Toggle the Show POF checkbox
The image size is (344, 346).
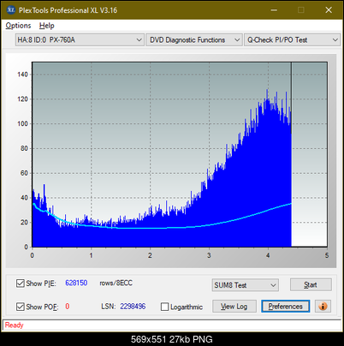tap(21, 307)
